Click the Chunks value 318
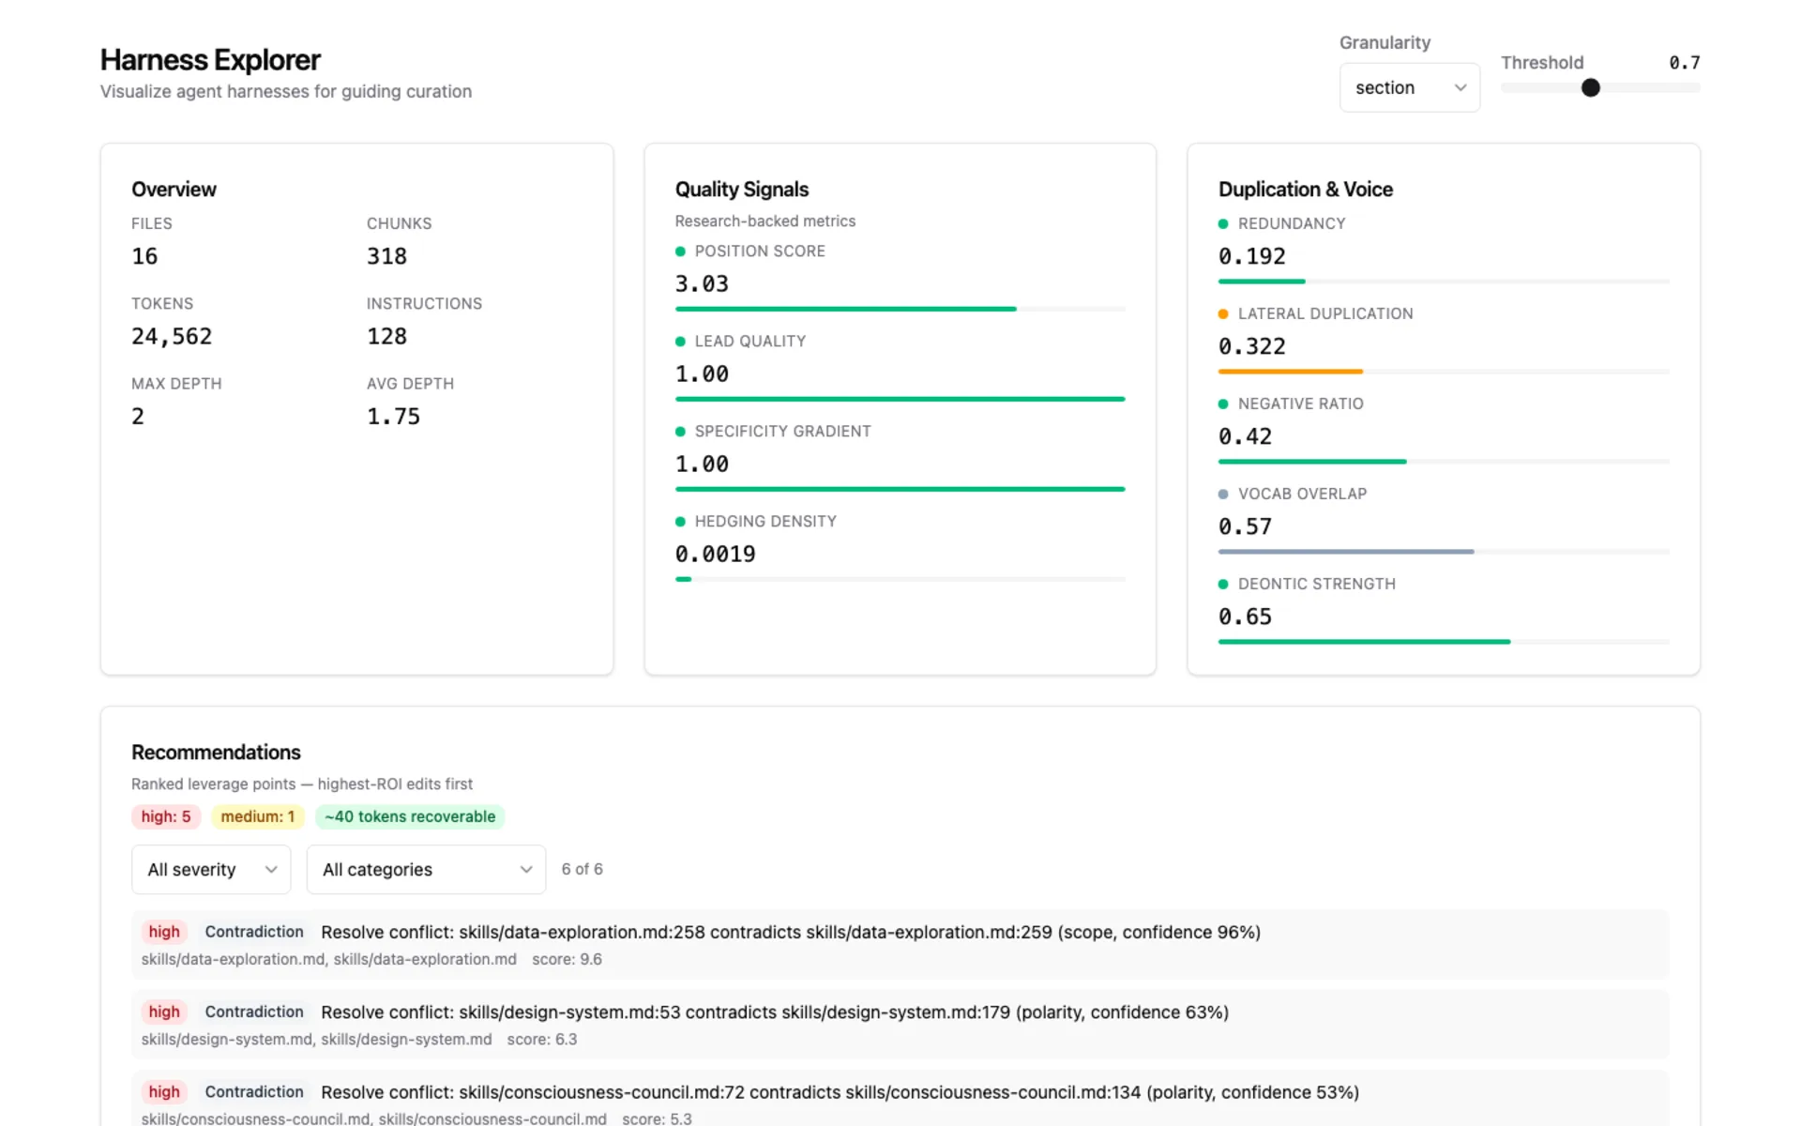Screen dimensions: 1801x1126 coord(386,256)
